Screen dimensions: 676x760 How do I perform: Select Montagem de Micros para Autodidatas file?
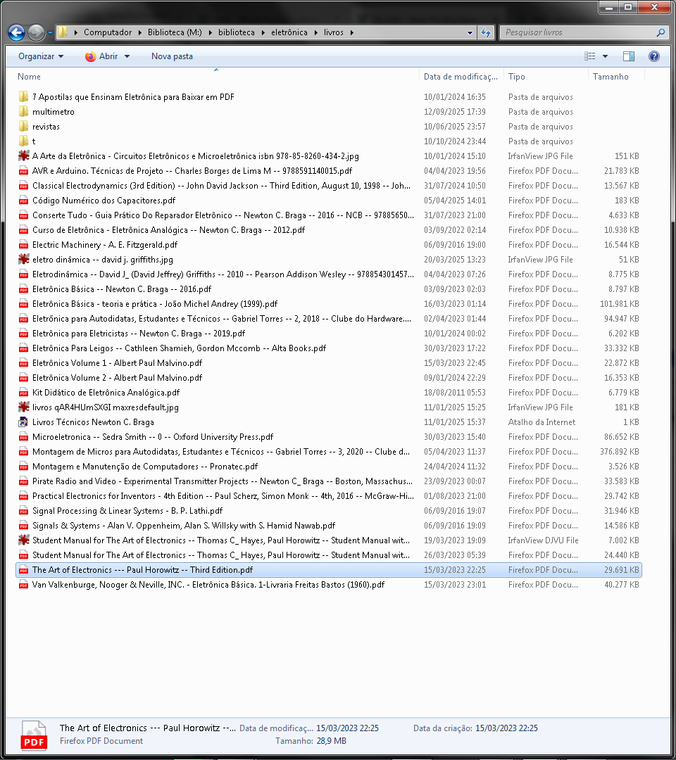pos(221,452)
